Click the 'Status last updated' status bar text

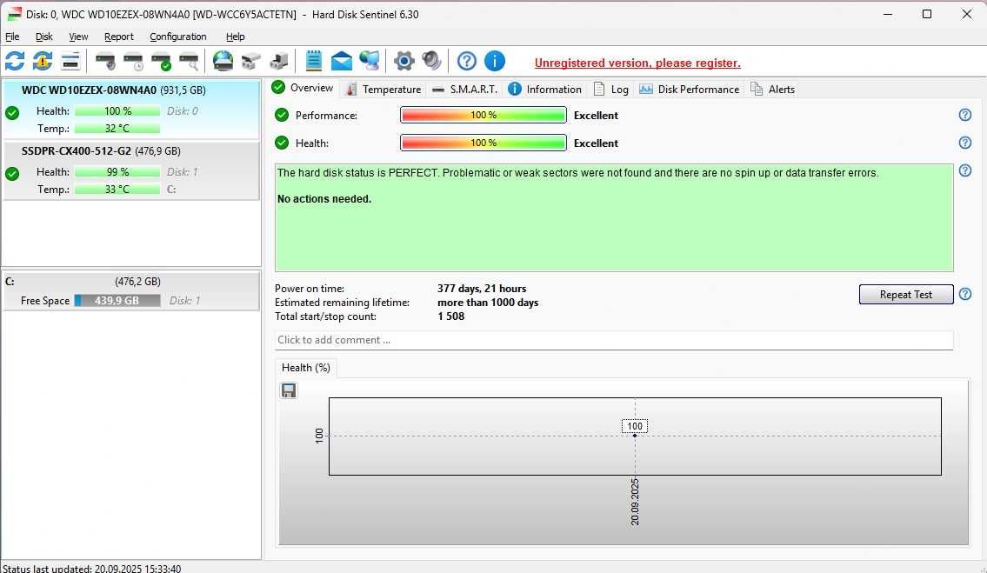point(92,569)
